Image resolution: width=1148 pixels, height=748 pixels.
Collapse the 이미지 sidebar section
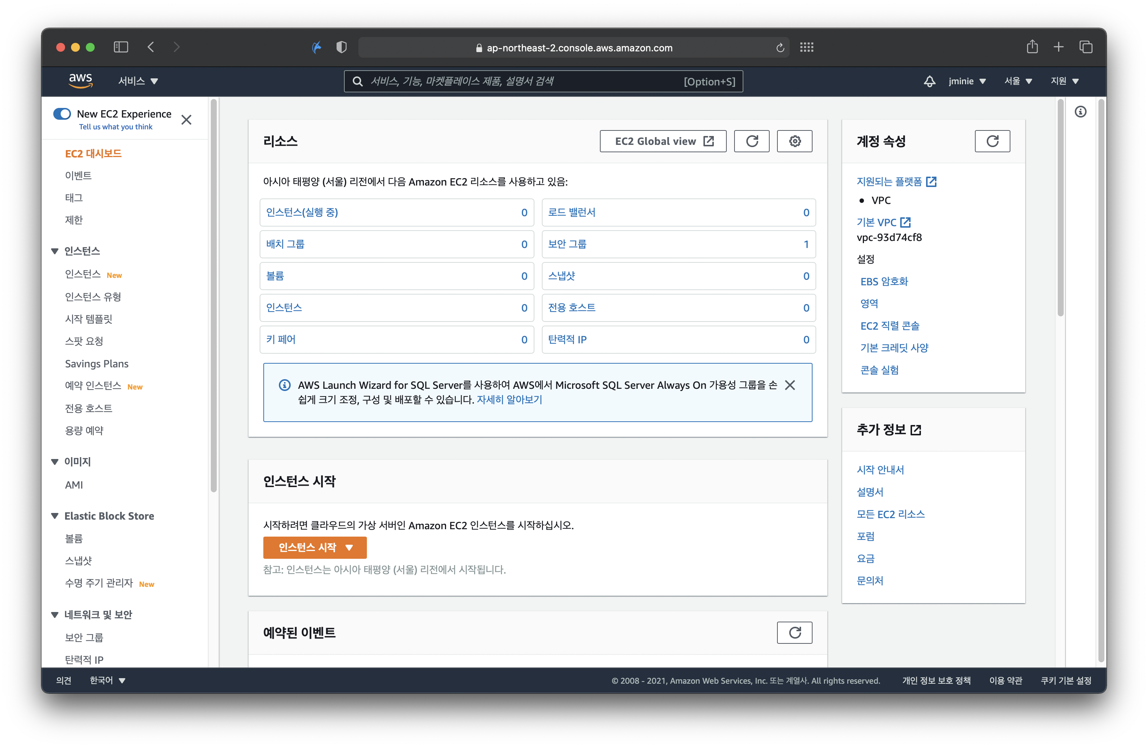(x=54, y=462)
